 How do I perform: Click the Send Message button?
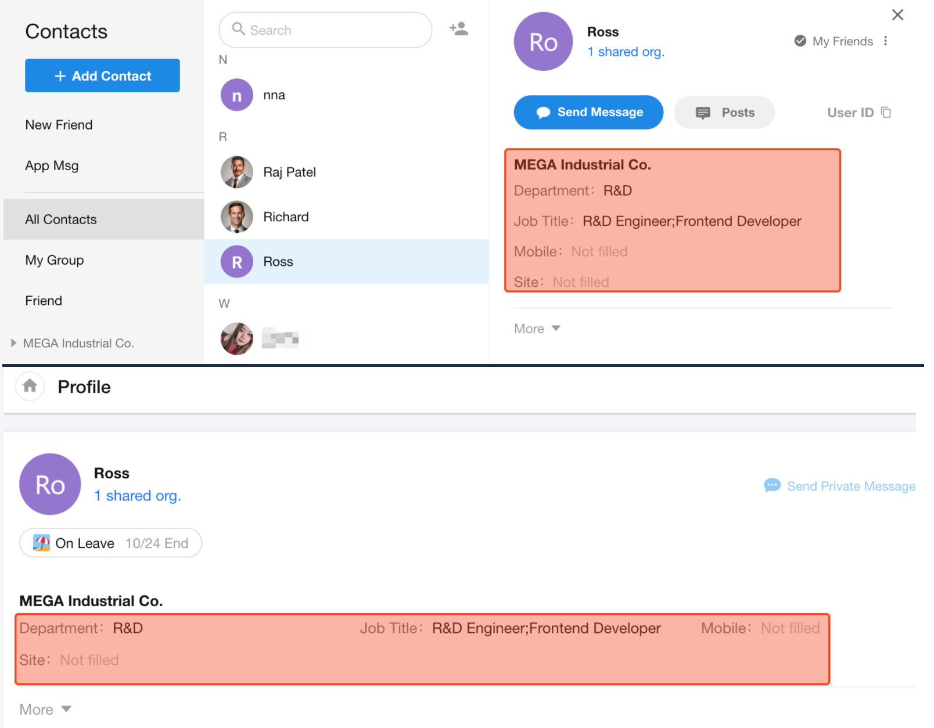coord(588,112)
